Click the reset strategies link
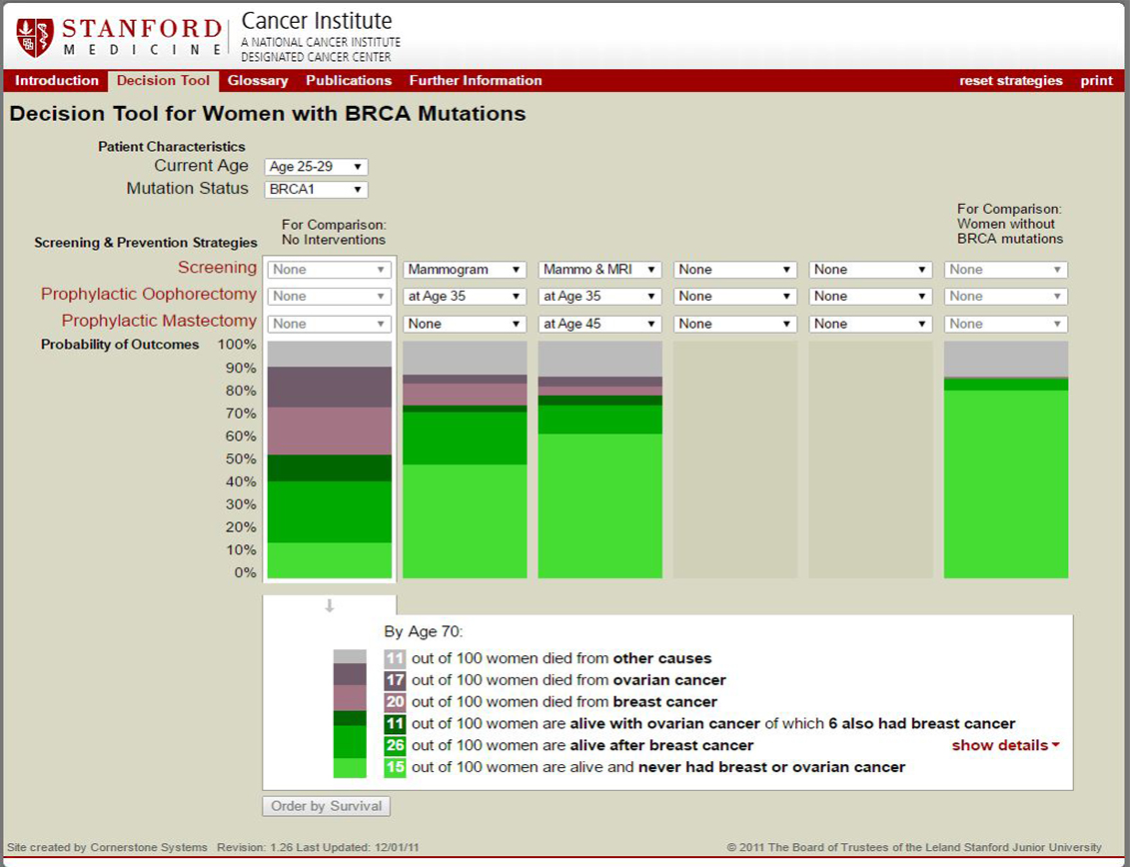The image size is (1130, 867). coord(1010,81)
